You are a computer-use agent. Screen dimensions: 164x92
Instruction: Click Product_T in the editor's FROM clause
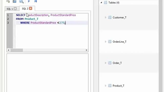(x=32, y=19)
